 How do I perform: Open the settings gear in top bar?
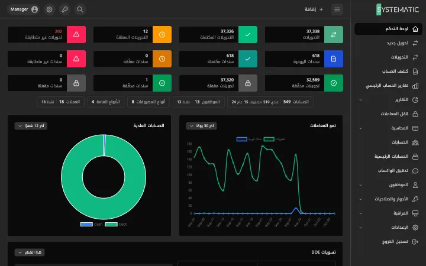(x=49, y=9)
